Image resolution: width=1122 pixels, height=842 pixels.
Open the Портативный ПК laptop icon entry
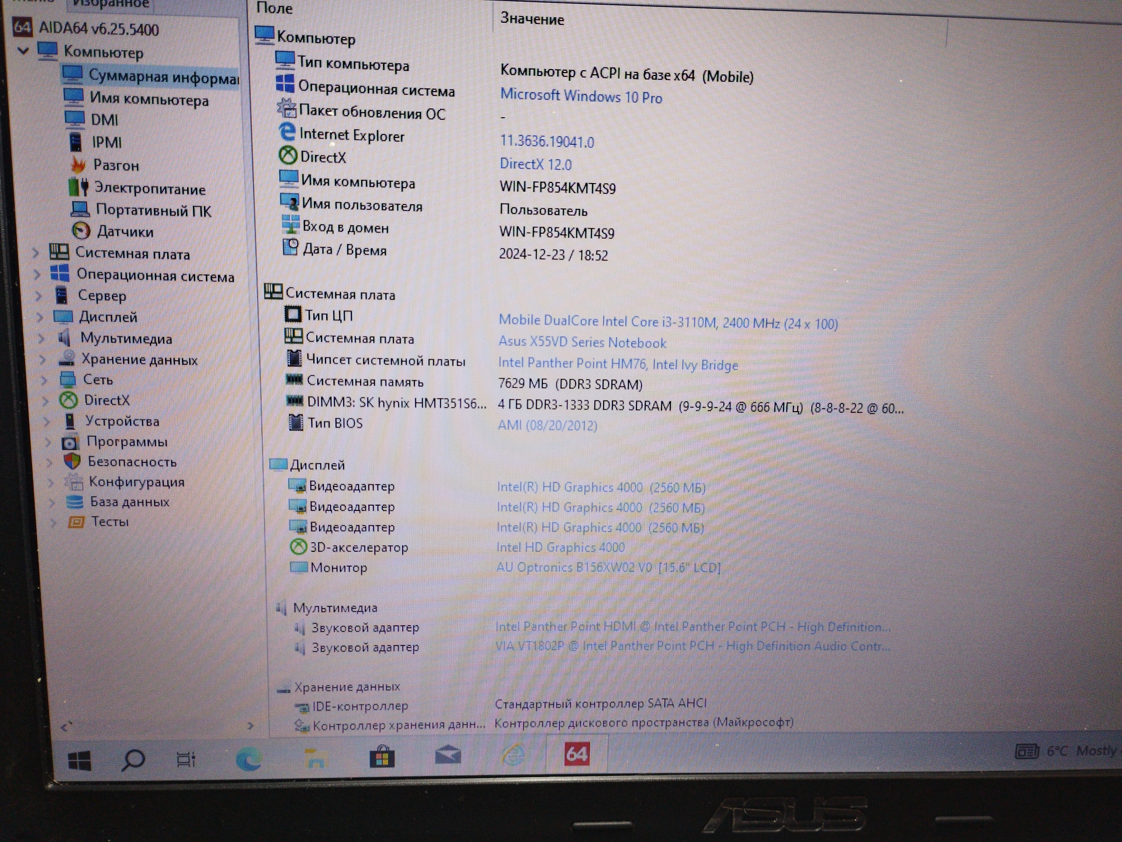tap(80, 209)
